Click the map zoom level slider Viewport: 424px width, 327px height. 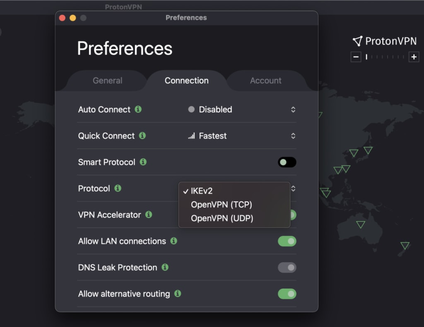click(385, 57)
